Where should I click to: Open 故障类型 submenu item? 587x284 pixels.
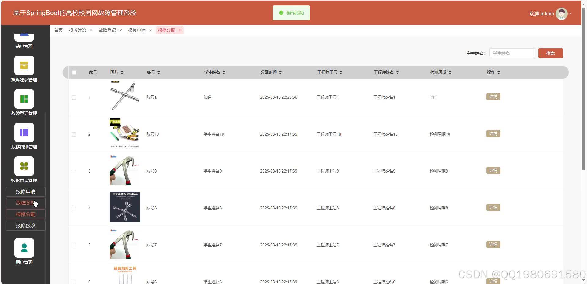click(x=26, y=203)
